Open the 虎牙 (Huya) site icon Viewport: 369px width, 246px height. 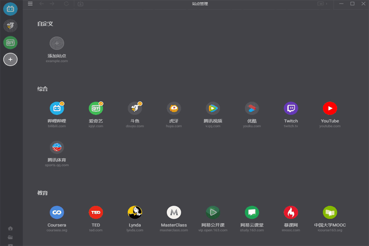pos(174,108)
